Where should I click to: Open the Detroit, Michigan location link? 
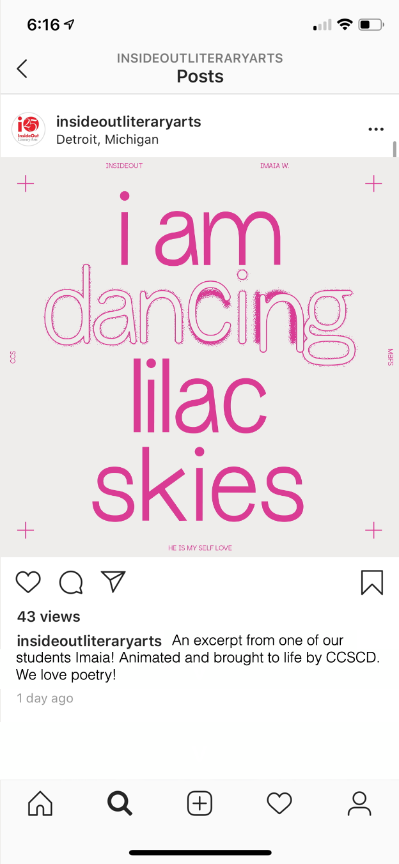(107, 139)
